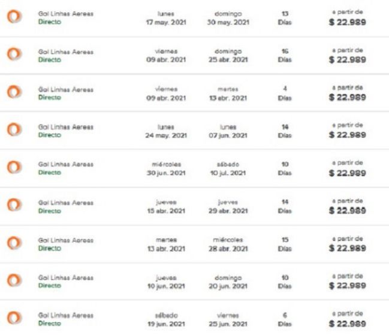Click Gol logo for the 16 Días flight
The image size is (389, 335).
[x=14, y=54]
